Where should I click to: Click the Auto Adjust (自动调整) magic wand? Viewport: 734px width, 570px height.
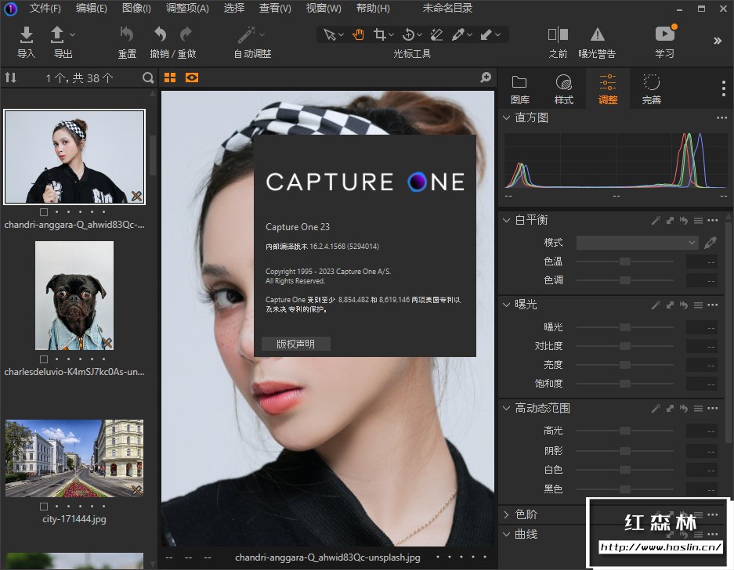(248, 35)
